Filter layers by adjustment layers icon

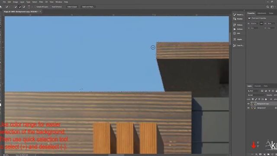266,91
